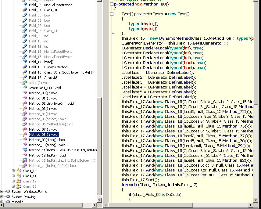Screen dimensions: 261x209
Task: Expand the Class_10 tree node
Action: pyautogui.click(x=13, y=171)
